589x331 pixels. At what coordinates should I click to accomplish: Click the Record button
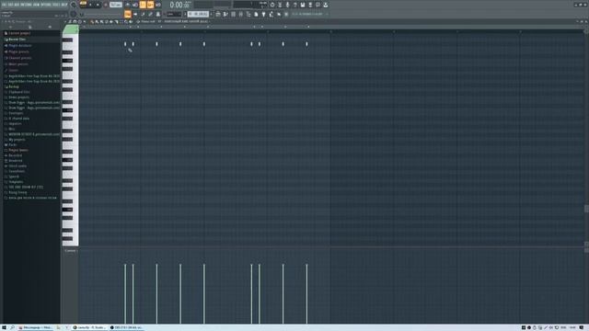pyautogui.click(x=106, y=5)
